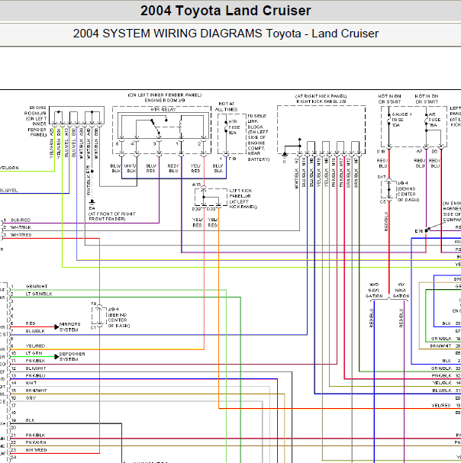Viewport: 461px width, 463px height.
Task: Click the HTR relay switch contact symbol
Action: [x=156, y=127]
